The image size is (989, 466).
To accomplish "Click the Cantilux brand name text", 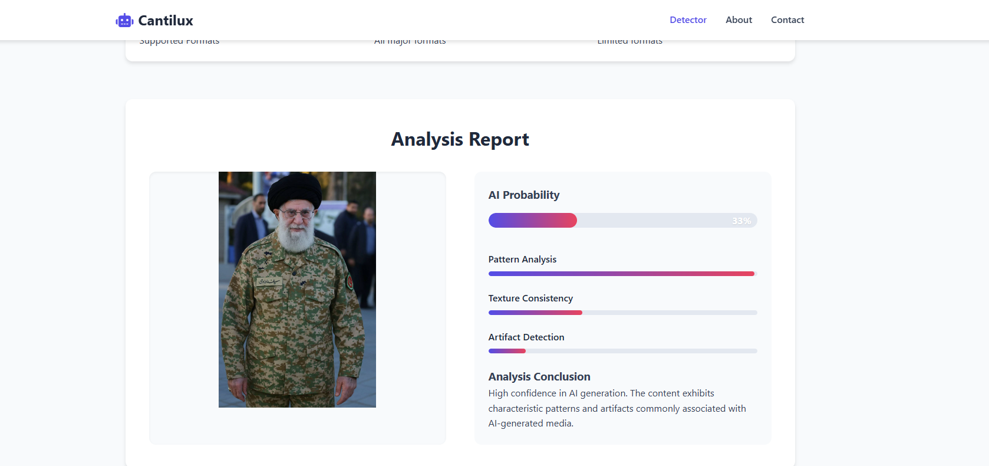I will tap(166, 21).
